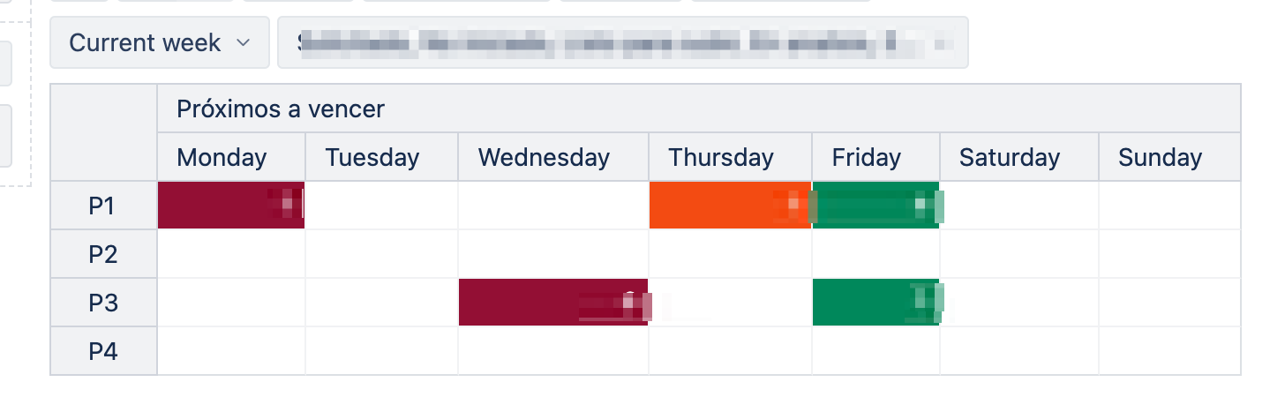Click the P2 row header
The image size is (1285, 397).
[104, 254]
